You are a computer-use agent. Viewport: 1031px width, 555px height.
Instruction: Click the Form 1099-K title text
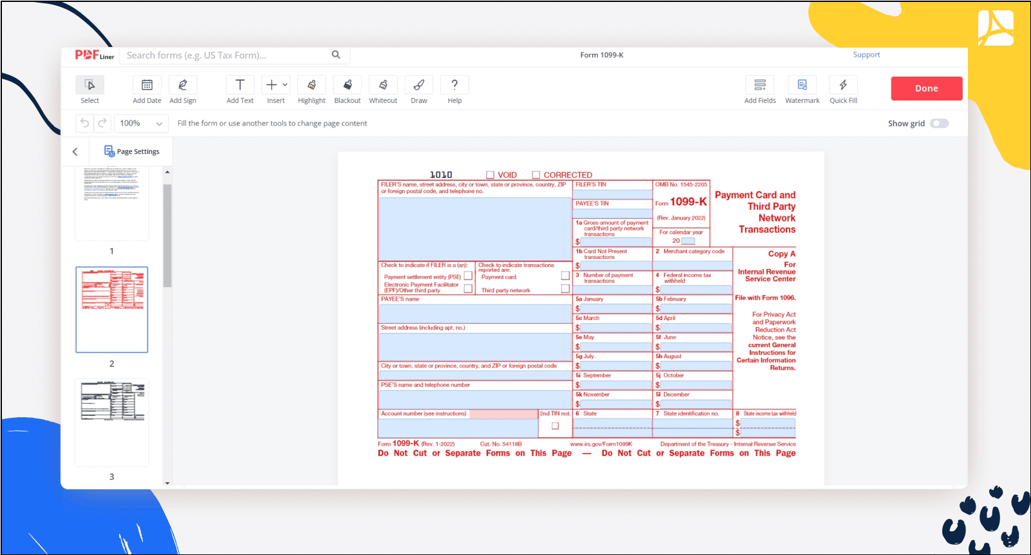tap(602, 55)
